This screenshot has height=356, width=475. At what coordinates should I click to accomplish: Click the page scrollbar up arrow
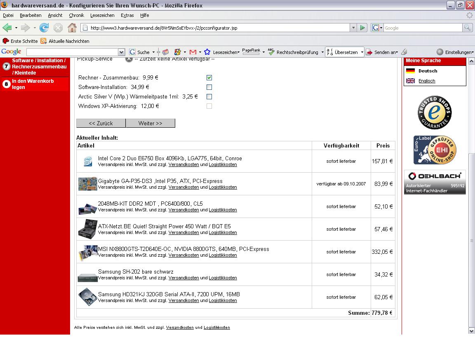coord(471,61)
